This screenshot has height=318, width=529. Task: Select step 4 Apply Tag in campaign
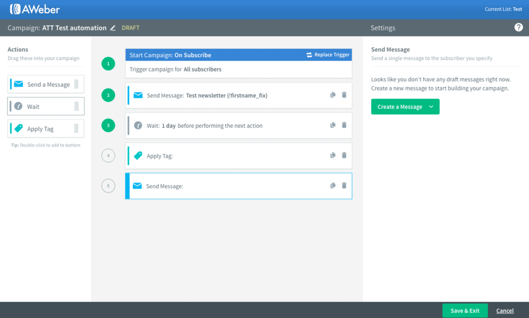229,156
